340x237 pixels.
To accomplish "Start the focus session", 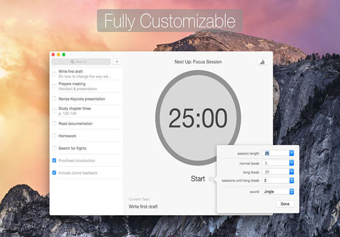I will [x=198, y=179].
